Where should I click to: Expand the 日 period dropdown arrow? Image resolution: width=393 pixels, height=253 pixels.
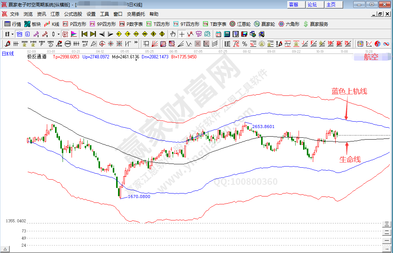click(12, 34)
